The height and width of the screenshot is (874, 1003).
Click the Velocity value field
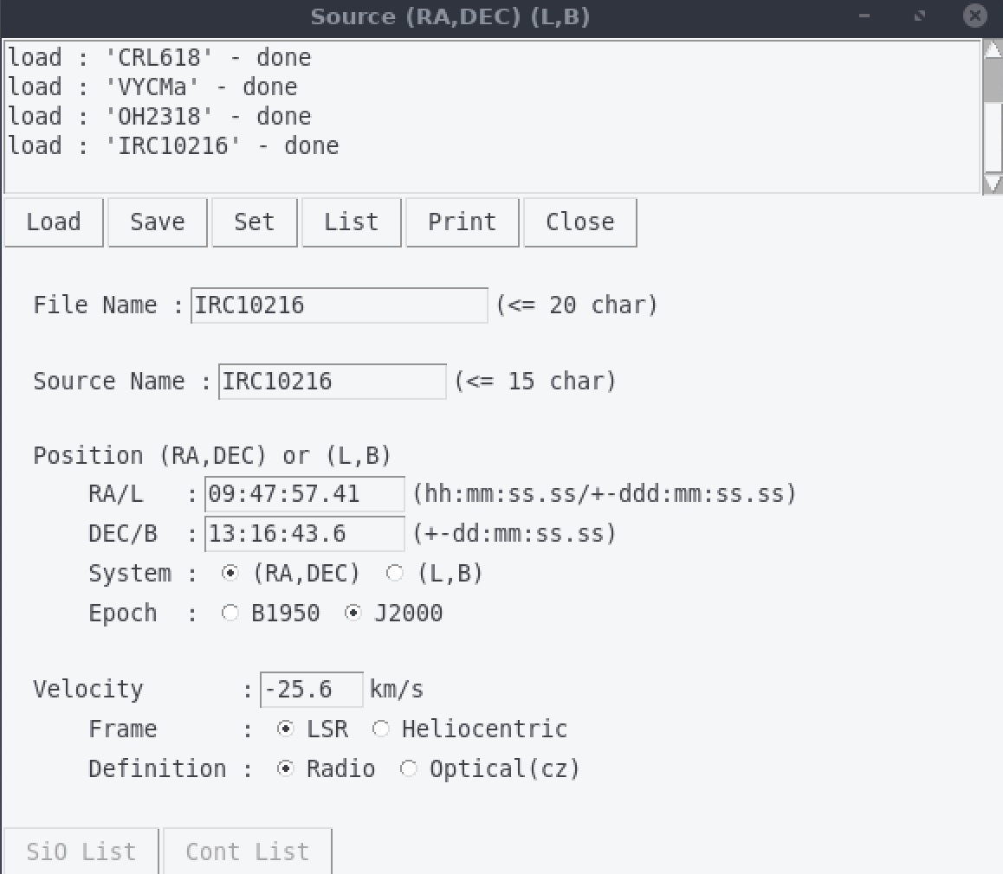(311, 690)
